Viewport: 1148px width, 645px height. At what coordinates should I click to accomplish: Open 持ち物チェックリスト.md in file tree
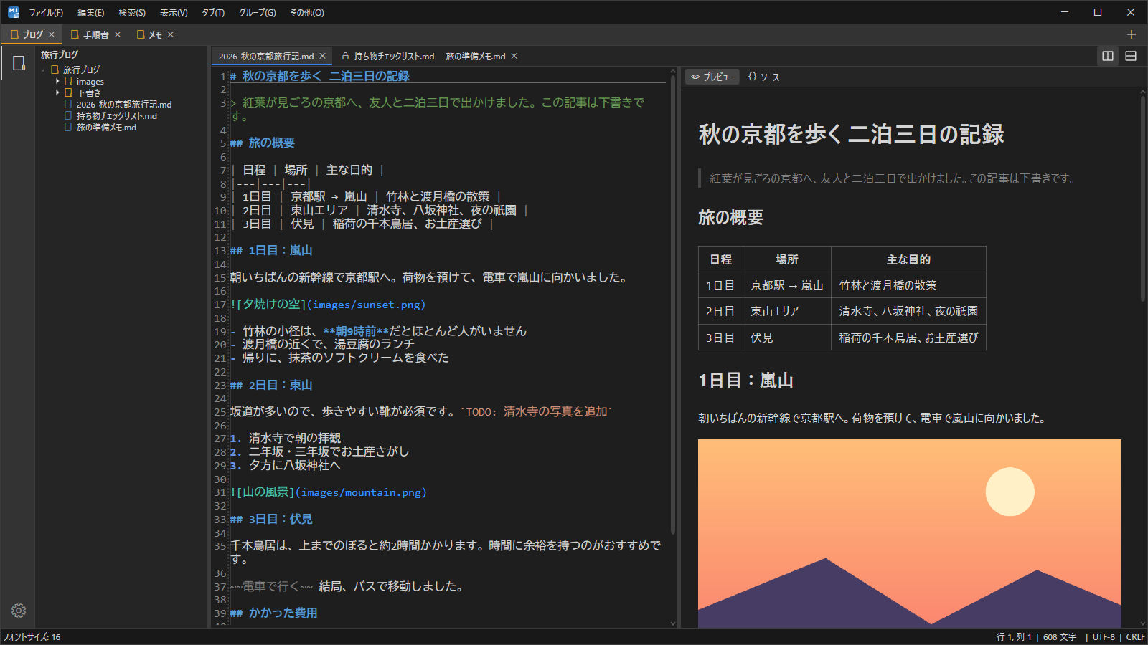(116, 115)
